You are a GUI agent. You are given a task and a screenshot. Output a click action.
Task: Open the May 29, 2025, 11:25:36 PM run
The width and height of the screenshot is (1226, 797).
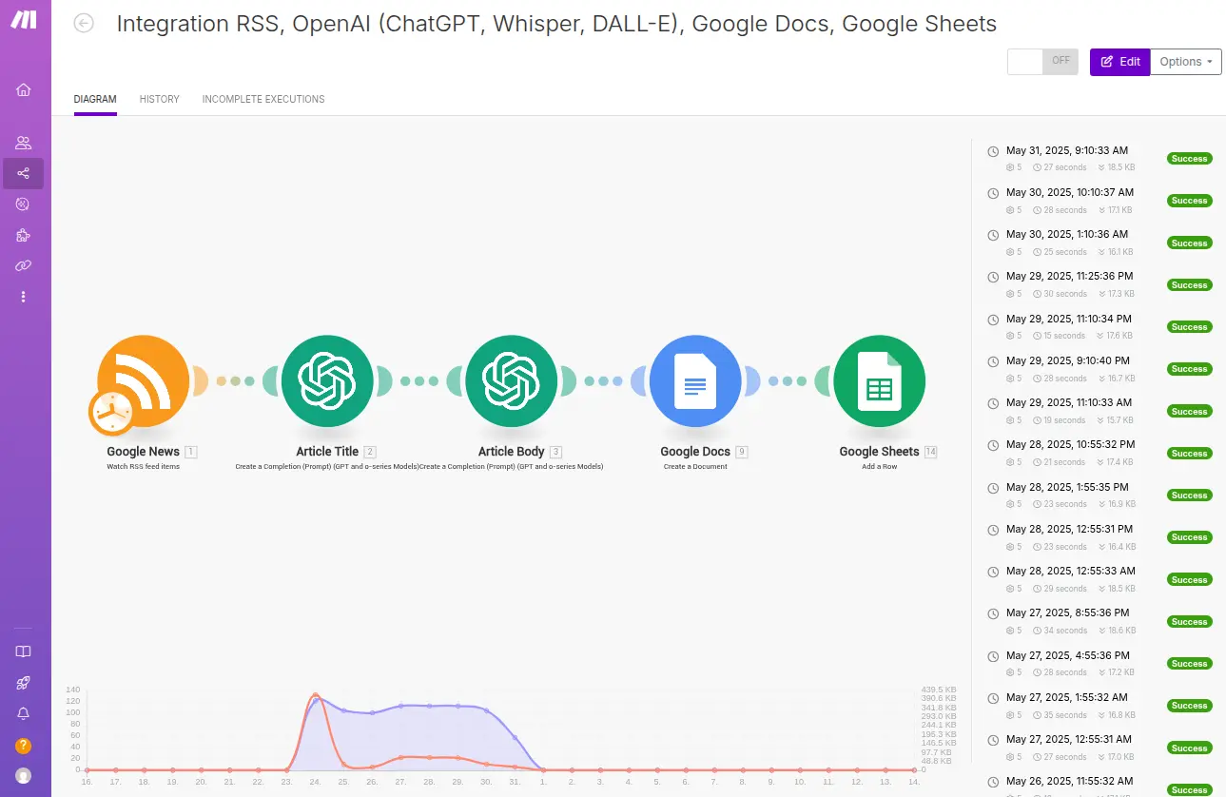1069,277
